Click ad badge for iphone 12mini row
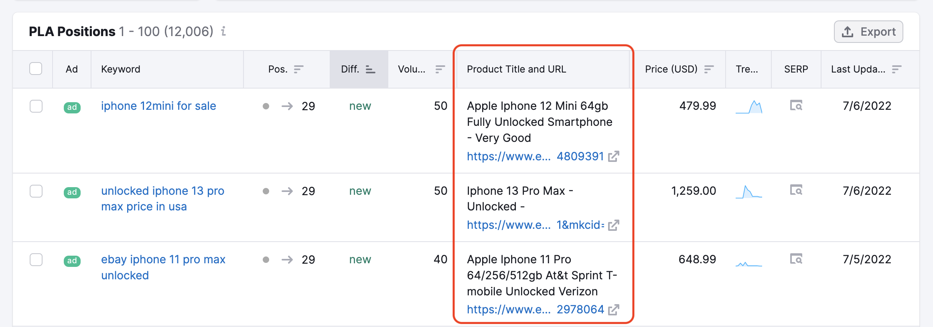The width and height of the screenshot is (933, 327). coord(72,107)
